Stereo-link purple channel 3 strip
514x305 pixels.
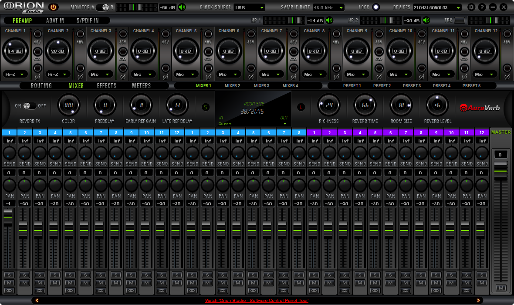tap(345, 291)
